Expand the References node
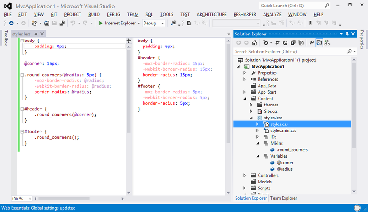Viewport: 368px width, 212px height. point(244,79)
